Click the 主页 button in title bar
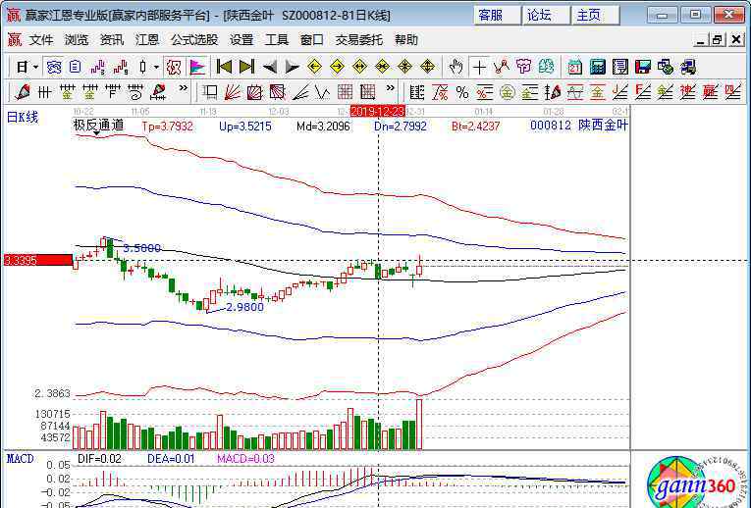 coord(595,16)
